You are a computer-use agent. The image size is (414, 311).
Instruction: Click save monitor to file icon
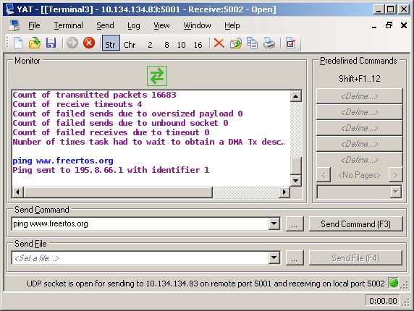tap(235, 43)
